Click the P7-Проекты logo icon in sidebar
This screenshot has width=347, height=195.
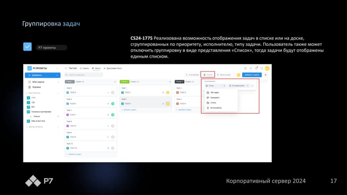(x=29, y=68)
